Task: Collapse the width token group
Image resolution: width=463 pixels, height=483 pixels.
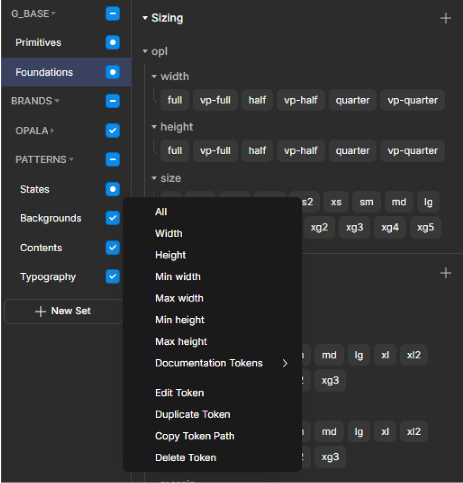Action: click(154, 77)
